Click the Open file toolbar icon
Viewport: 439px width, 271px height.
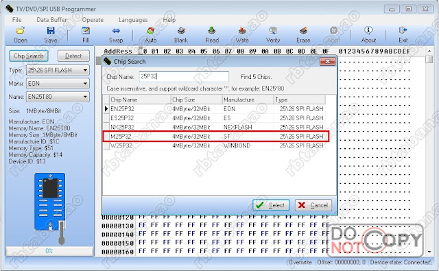coord(21,30)
